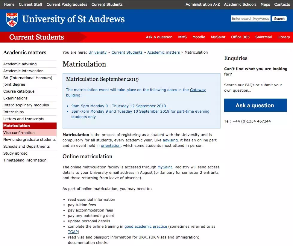
Task: Click the telephone number +44 (0)1334 467344
Action: click(x=251, y=121)
